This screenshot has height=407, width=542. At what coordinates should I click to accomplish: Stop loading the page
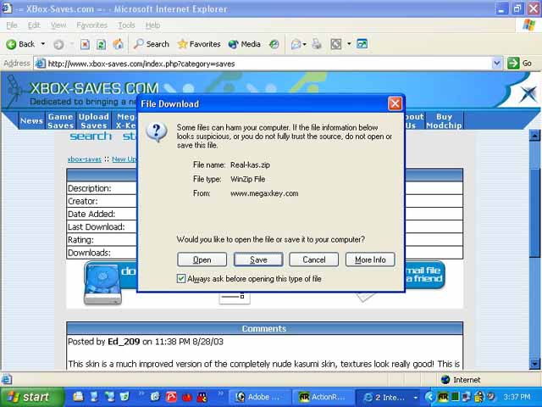pos(85,44)
